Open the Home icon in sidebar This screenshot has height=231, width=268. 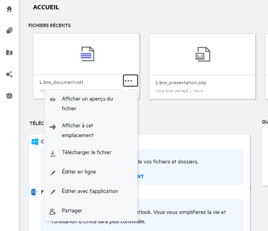coord(9,9)
